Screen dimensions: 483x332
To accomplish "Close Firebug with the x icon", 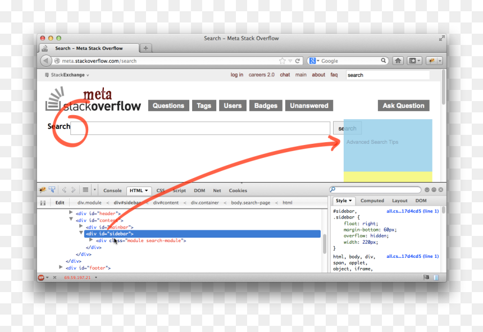I will 441,190.
